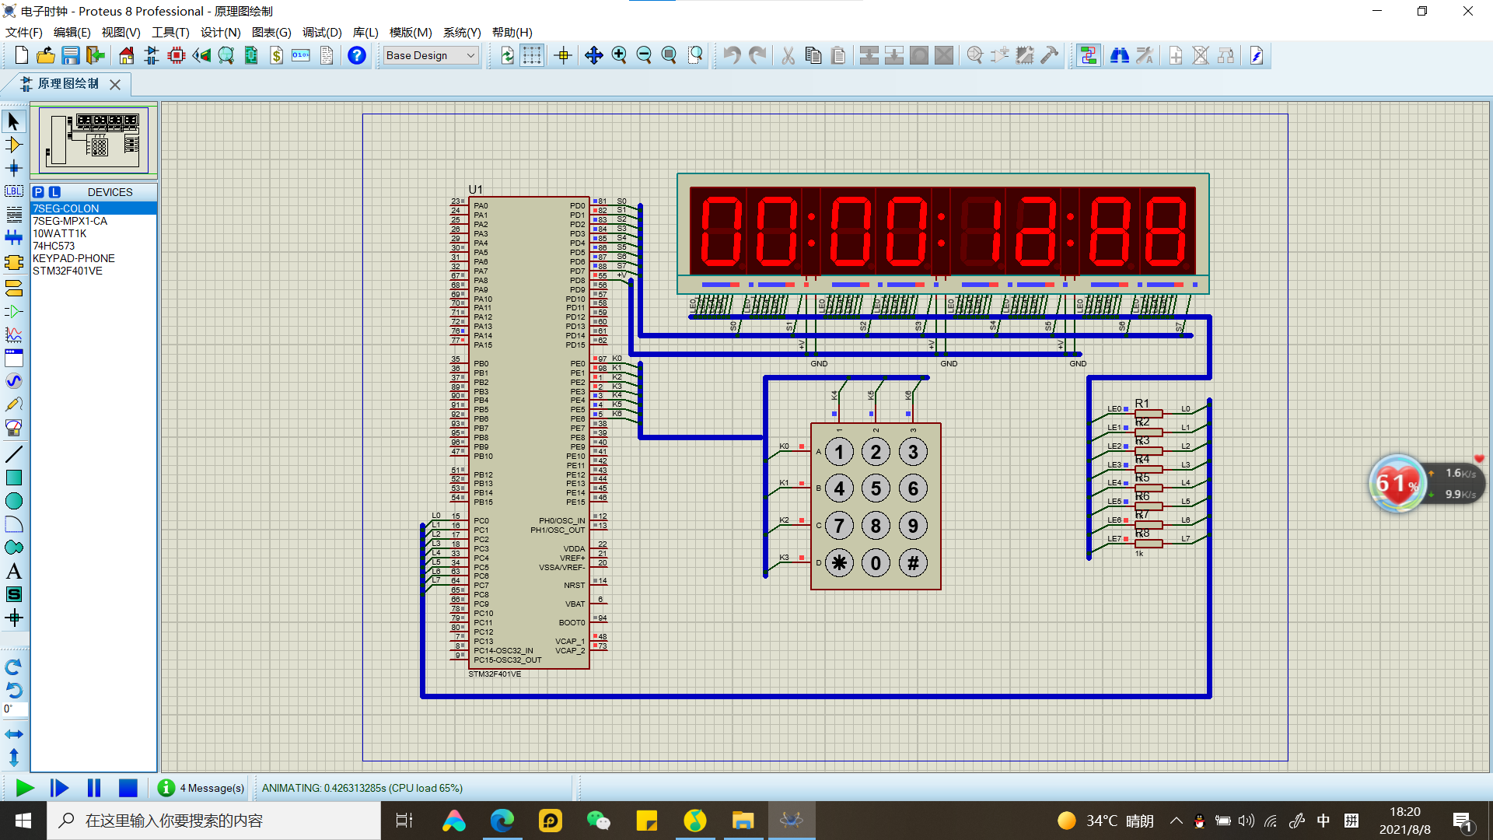Open WeChat from the taskbar
The image size is (1493, 840).
coord(599,821)
